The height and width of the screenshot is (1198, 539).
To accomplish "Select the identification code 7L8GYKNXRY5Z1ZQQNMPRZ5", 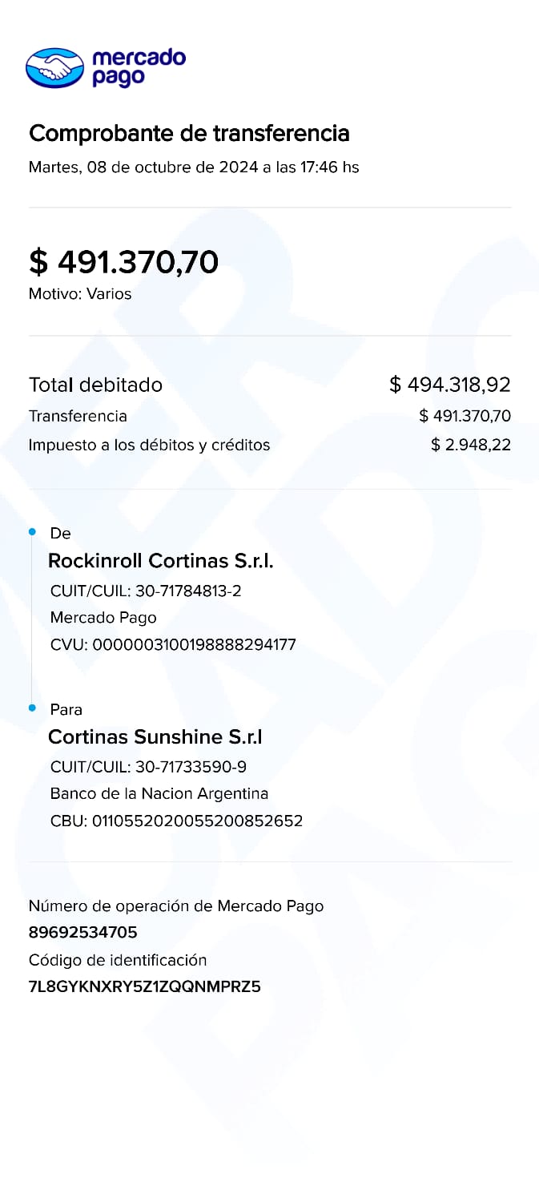I will 145,986.
